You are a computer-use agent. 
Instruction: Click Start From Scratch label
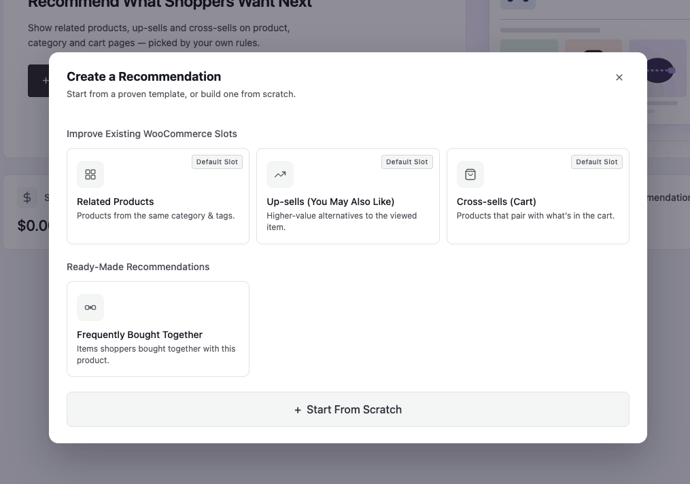[354, 410]
